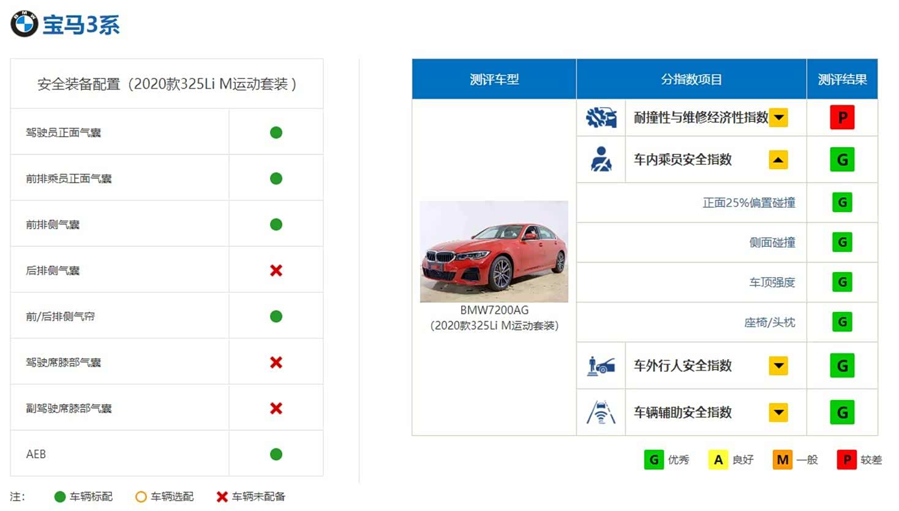Click the vehicle assistance safety icon

[601, 412]
